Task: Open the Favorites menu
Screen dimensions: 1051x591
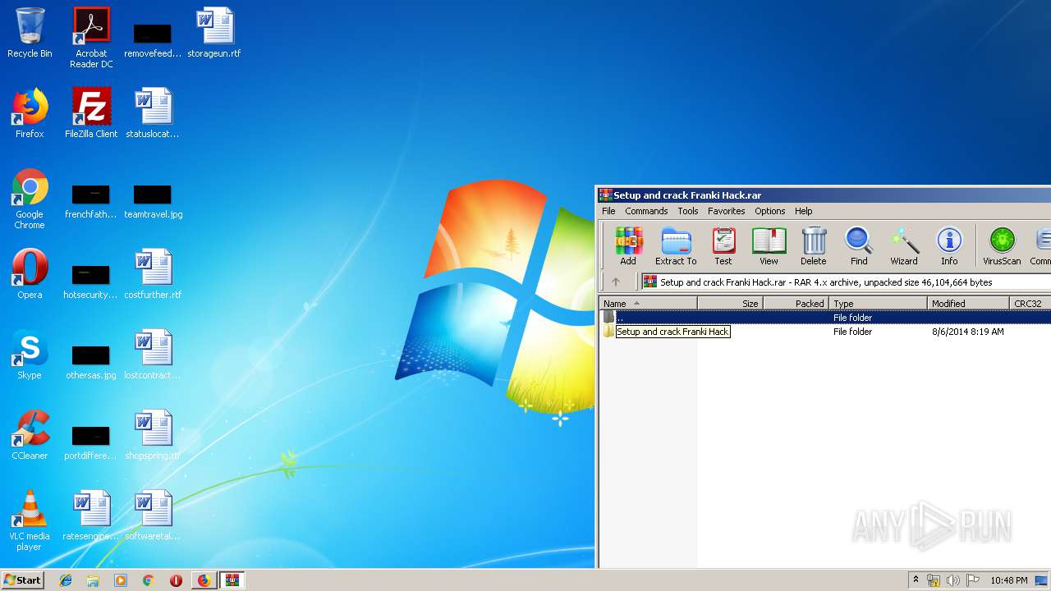Action: [x=727, y=211]
